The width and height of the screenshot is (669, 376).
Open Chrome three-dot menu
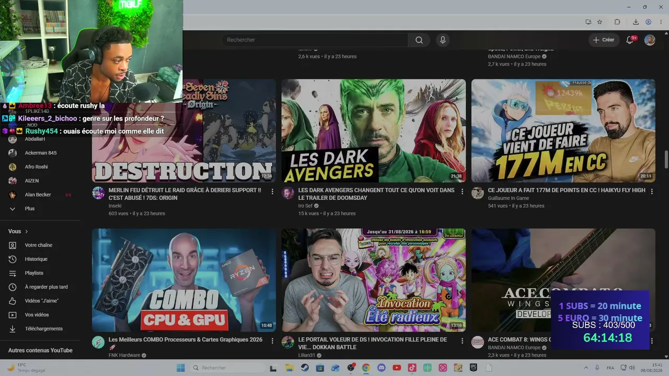click(661, 22)
